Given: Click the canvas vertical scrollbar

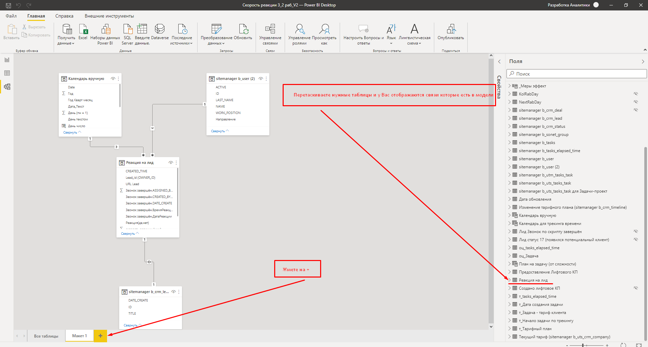Looking at the screenshot, I should 491,191.
